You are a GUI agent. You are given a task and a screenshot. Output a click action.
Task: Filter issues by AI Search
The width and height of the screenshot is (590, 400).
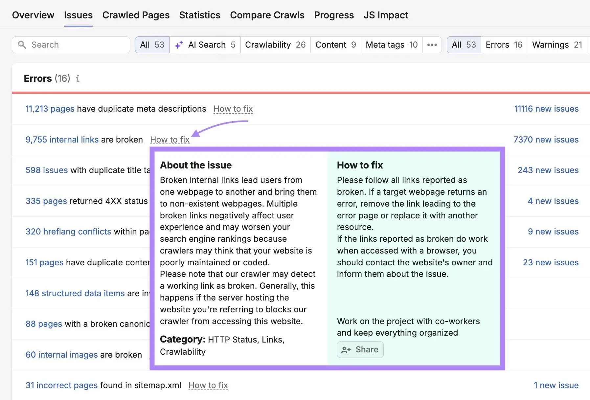[205, 45]
